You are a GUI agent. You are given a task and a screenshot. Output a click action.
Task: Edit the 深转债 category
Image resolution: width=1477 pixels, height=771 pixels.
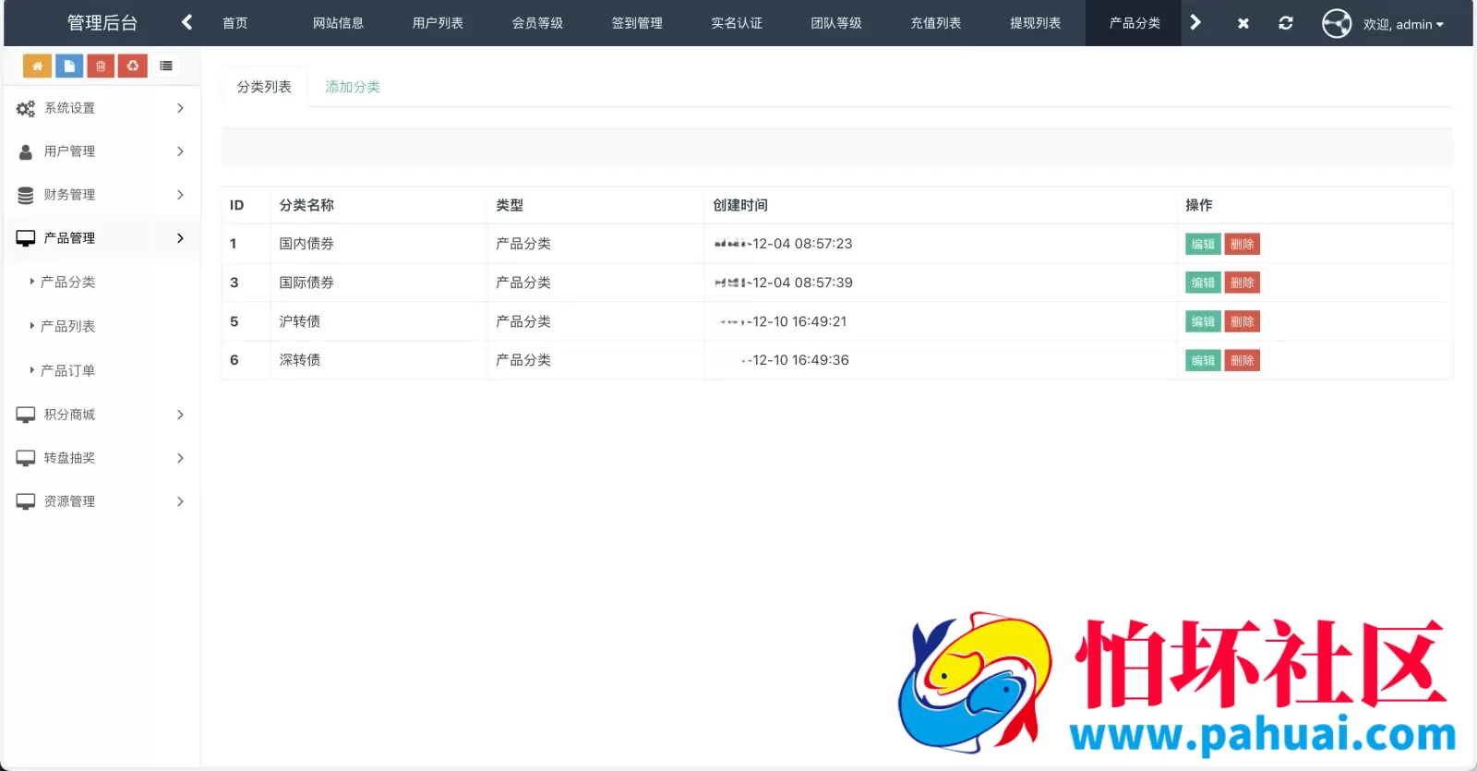coord(1203,360)
